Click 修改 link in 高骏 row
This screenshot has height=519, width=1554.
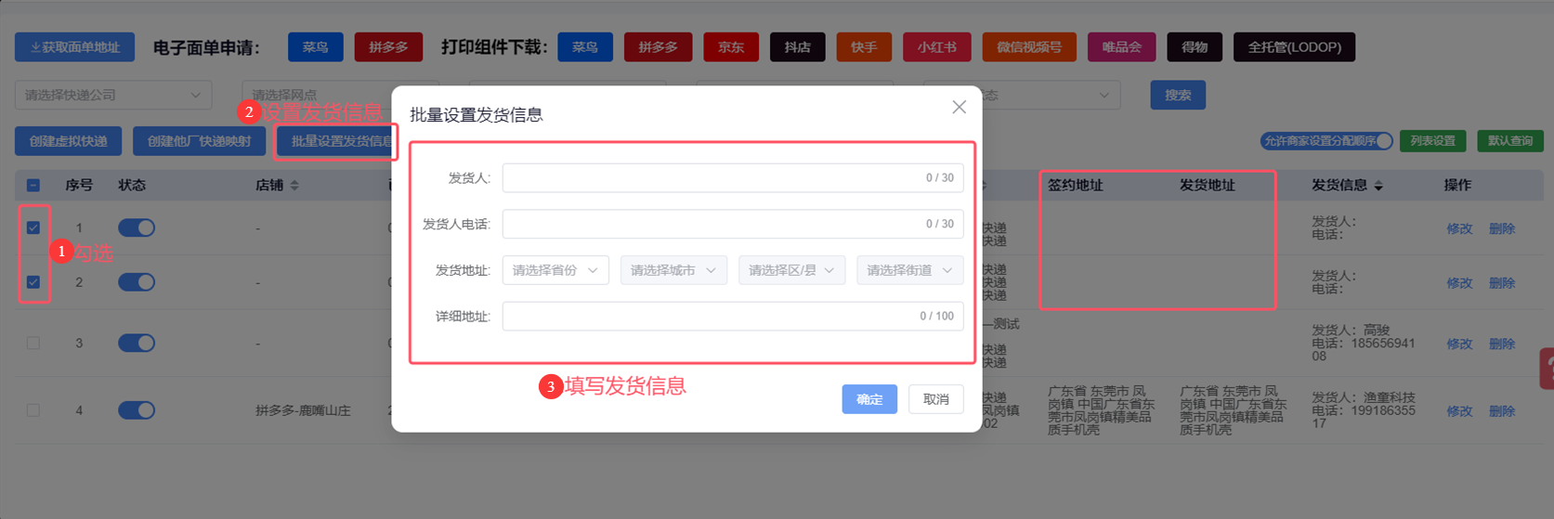(1459, 344)
